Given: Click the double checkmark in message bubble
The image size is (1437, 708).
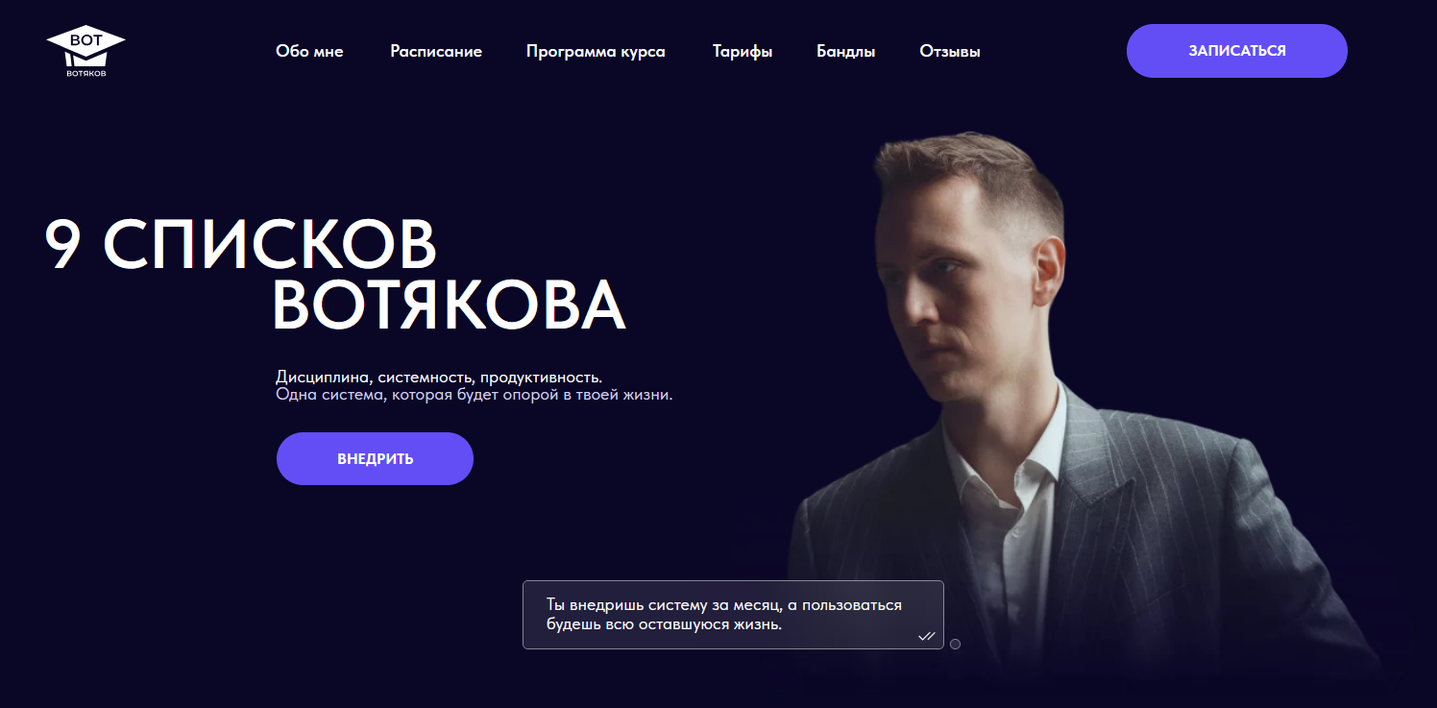Looking at the screenshot, I should coord(927,636).
